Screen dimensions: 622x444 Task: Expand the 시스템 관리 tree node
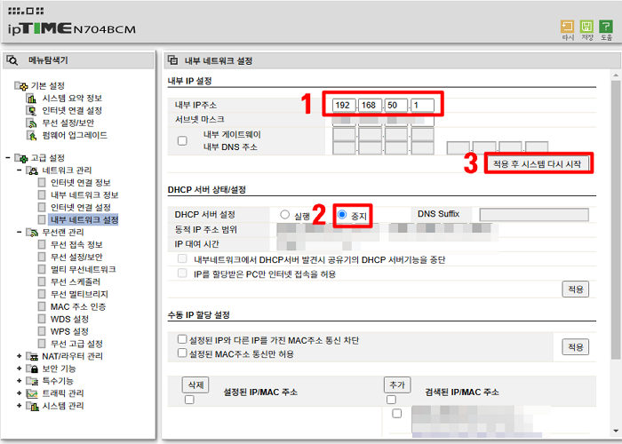[19, 406]
